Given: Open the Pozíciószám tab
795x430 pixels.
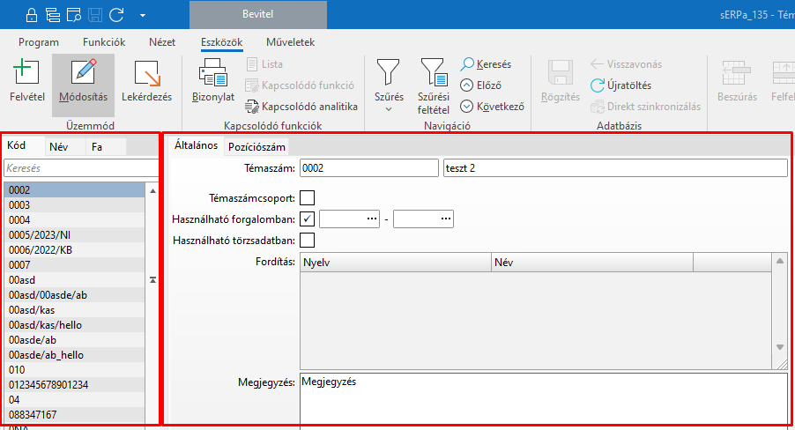Looking at the screenshot, I should click(x=256, y=147).
